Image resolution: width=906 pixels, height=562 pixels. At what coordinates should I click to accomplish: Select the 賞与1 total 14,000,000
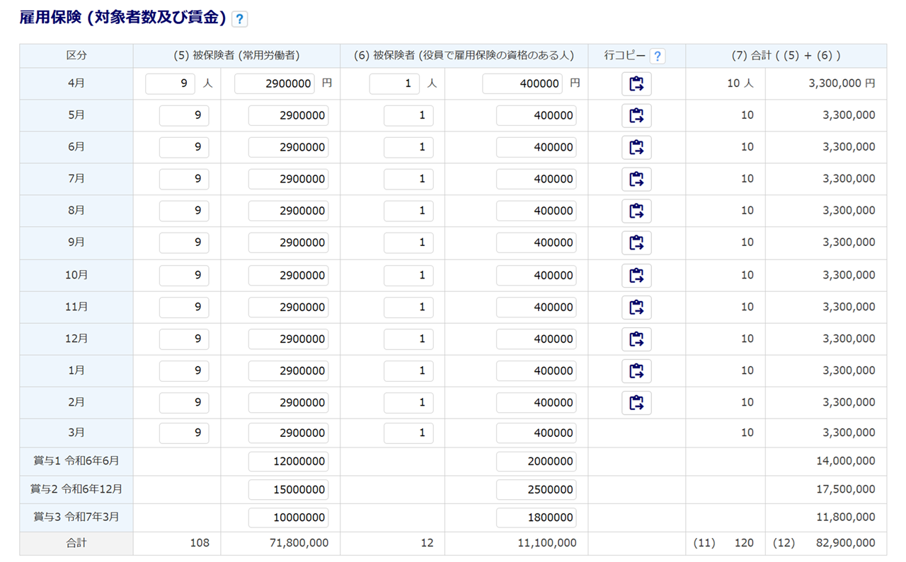click(845, 461)
